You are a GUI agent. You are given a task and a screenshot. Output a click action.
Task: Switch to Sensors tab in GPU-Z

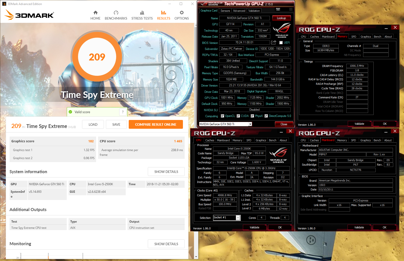(x=225, y=11)
